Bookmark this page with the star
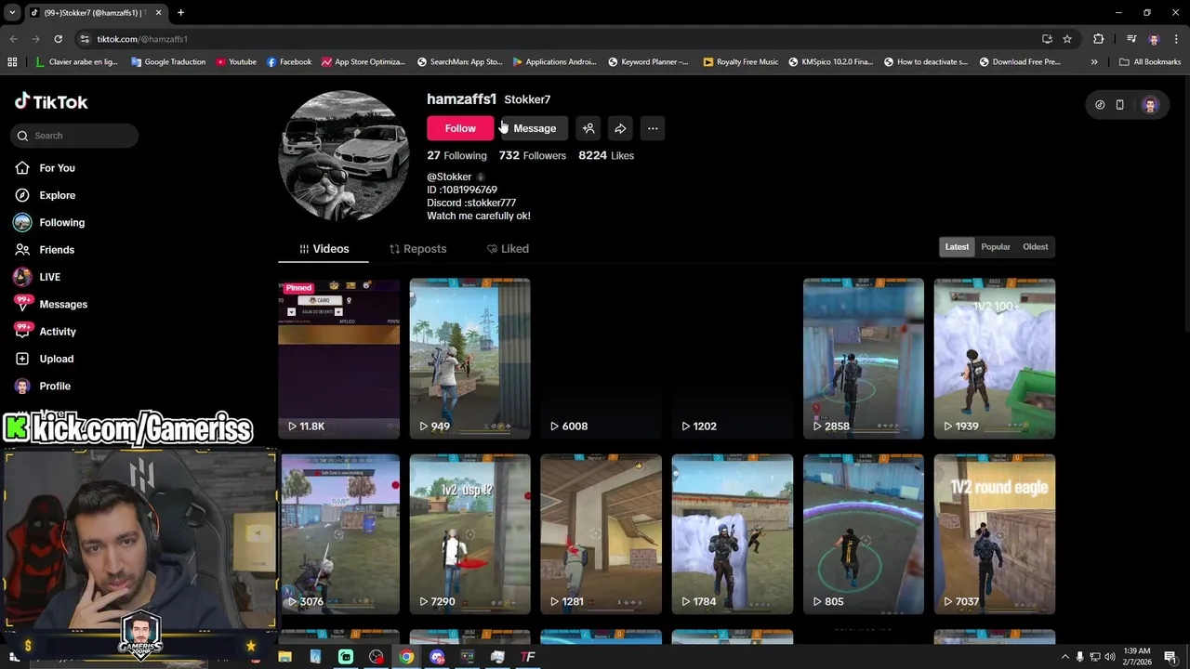 pyautogui.click(x=1067, y=39)
